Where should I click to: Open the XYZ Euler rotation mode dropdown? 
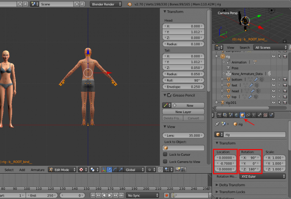[x=262, y=176]
